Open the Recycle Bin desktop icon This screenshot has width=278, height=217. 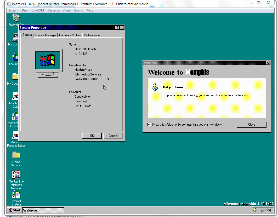point(16,18)
